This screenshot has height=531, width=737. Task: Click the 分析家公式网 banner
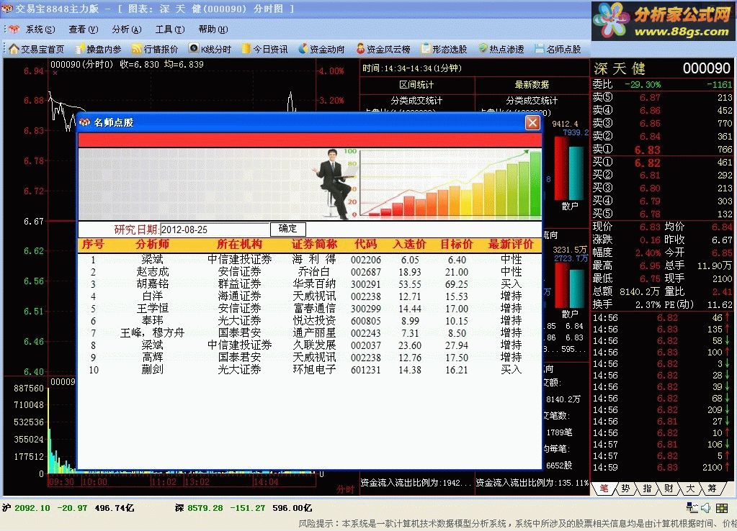click(x=663, y=21)
